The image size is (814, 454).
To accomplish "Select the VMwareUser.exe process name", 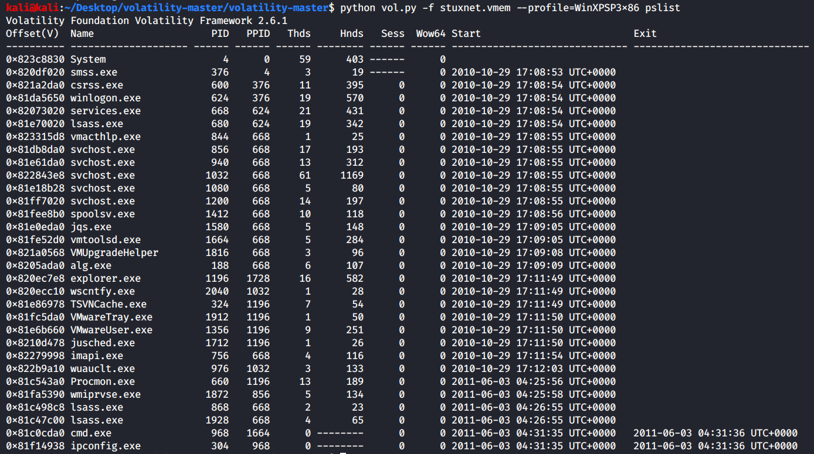I will (111, 330).
